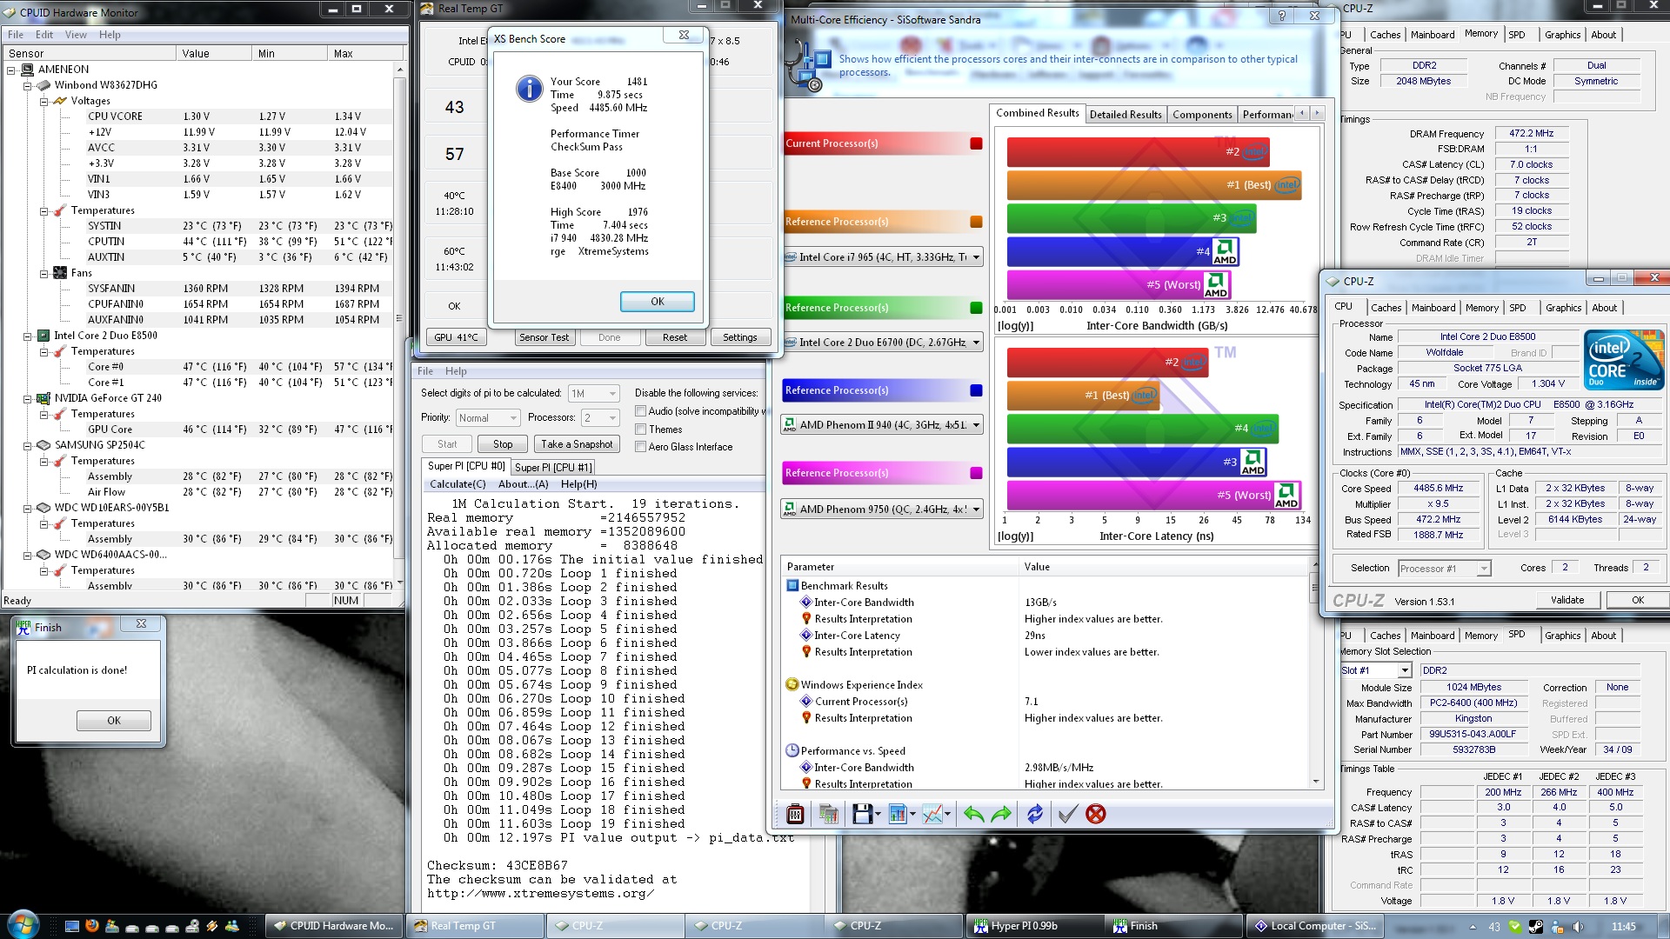Click Sandra parameter list vertical scrollbar
Screen dimensions: 1670x939
(x=1315, y=676)
